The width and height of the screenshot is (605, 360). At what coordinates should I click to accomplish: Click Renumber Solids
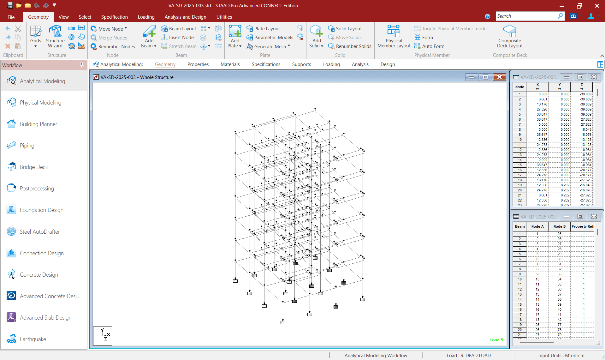pos(350,46)
